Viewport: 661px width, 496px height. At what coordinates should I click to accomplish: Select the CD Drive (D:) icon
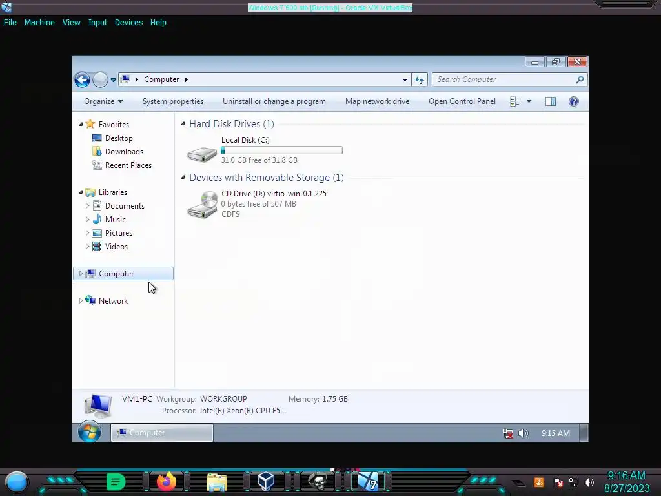pos(202,205)
